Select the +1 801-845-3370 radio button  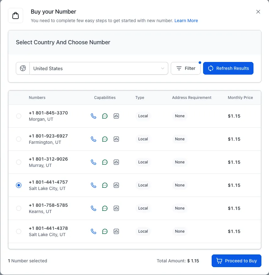19,116
